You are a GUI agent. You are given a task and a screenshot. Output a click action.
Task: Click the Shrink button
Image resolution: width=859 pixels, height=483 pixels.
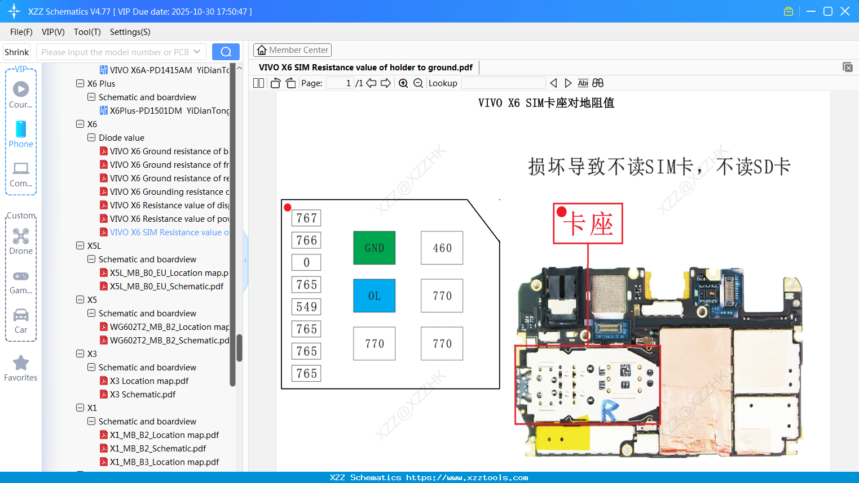pyautogui.click(x=16, y=51)
